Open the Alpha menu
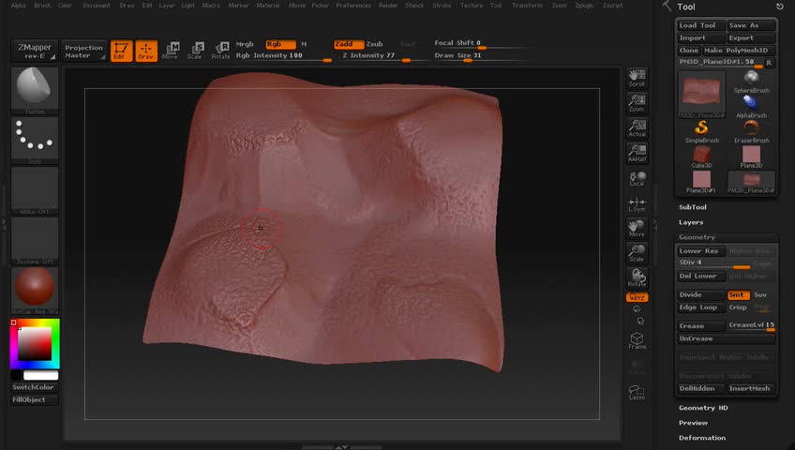 (x=18, y=5)
